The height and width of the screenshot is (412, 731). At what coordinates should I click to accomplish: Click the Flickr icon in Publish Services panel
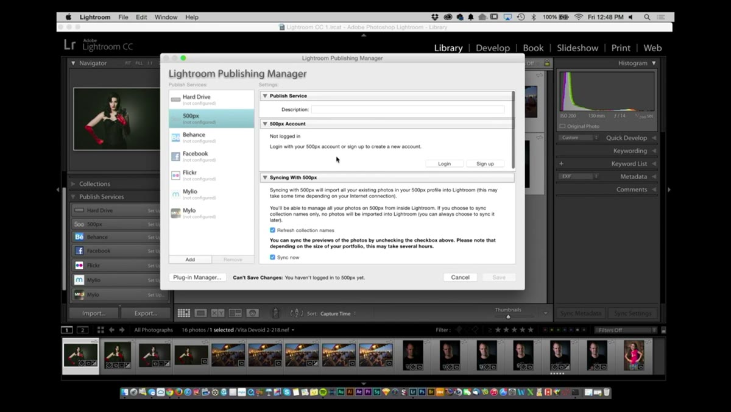click(x=79, y=265)
